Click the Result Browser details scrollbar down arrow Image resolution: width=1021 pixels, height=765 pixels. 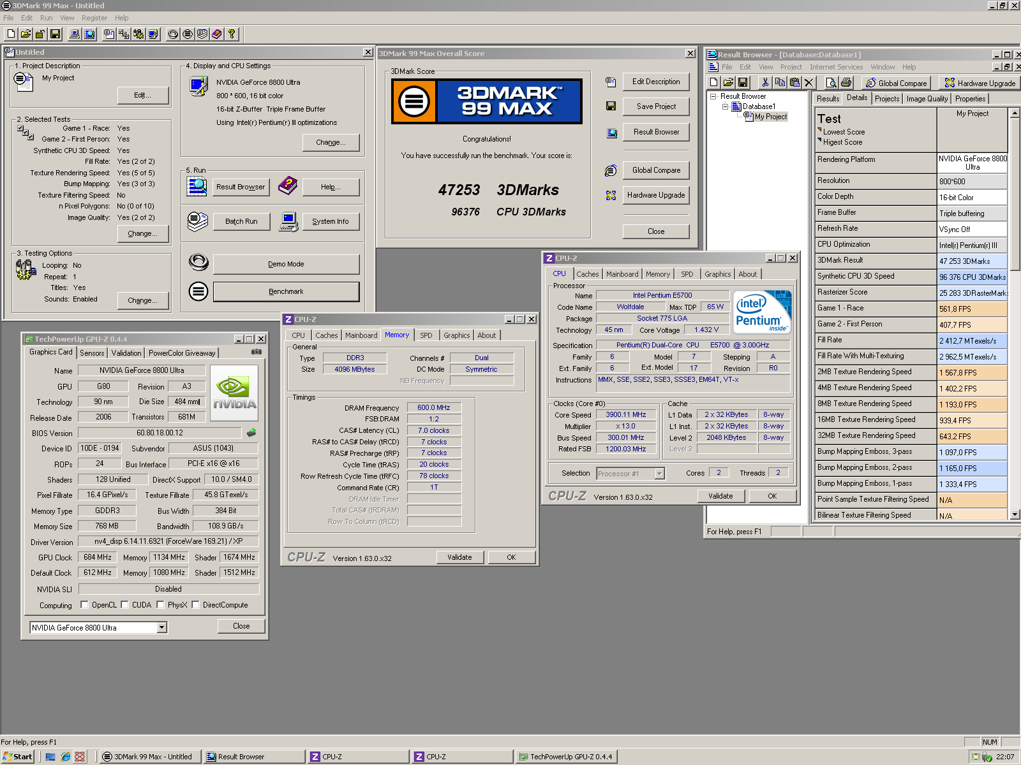pyautogui.click(x=1015, y=514)
